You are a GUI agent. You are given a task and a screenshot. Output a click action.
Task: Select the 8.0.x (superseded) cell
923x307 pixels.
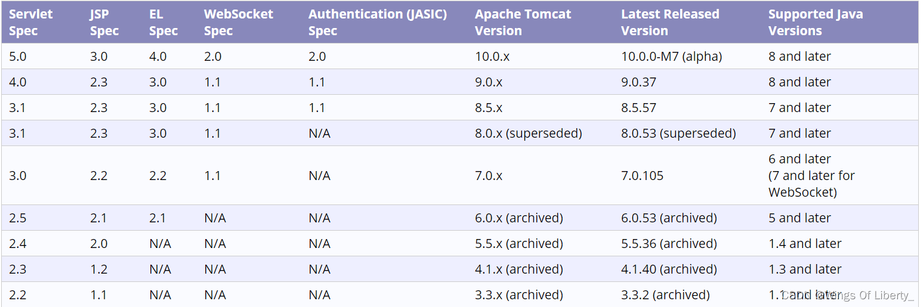(x=528, y=134)
